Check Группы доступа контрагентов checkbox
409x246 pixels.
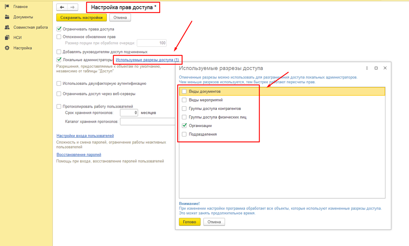(184, 109)
